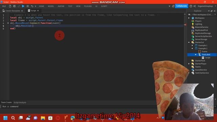Collapse the Example 2 ScreenGui node
Viewport: 217px width, 122px height.
pyautogui.click(x=192, y=48)
